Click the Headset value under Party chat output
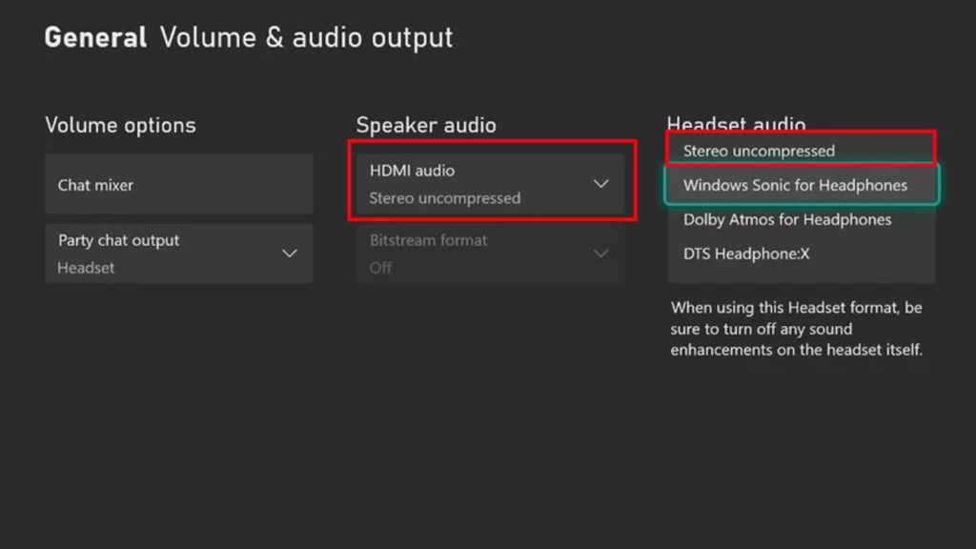 click(x=86, y=268)
